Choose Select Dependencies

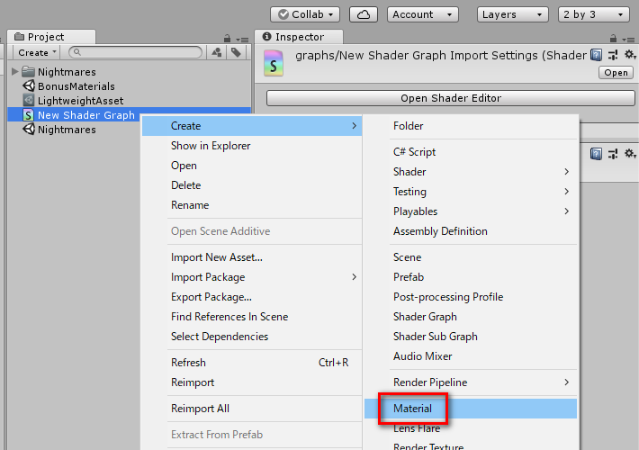252,337
